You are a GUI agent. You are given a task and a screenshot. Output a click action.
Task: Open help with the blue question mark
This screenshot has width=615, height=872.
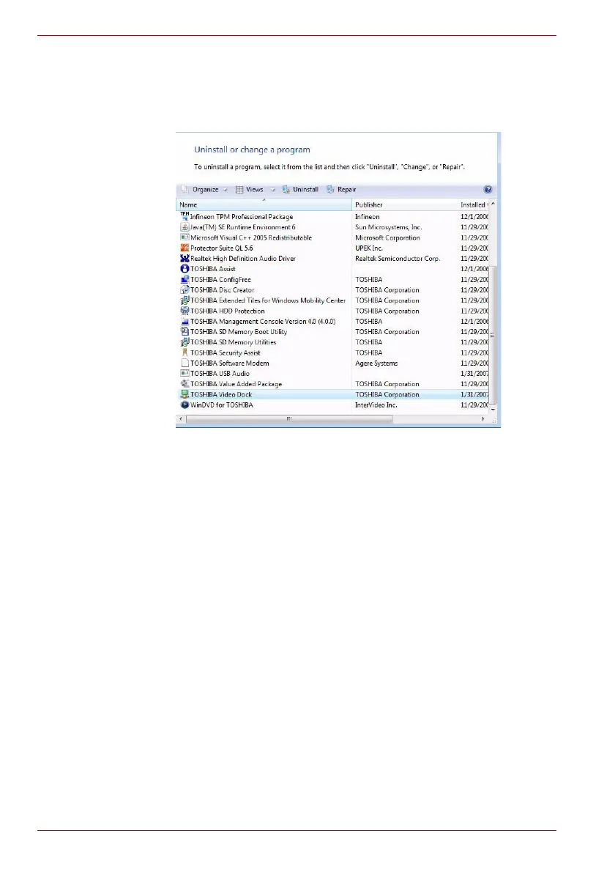[x=488, y=190]
